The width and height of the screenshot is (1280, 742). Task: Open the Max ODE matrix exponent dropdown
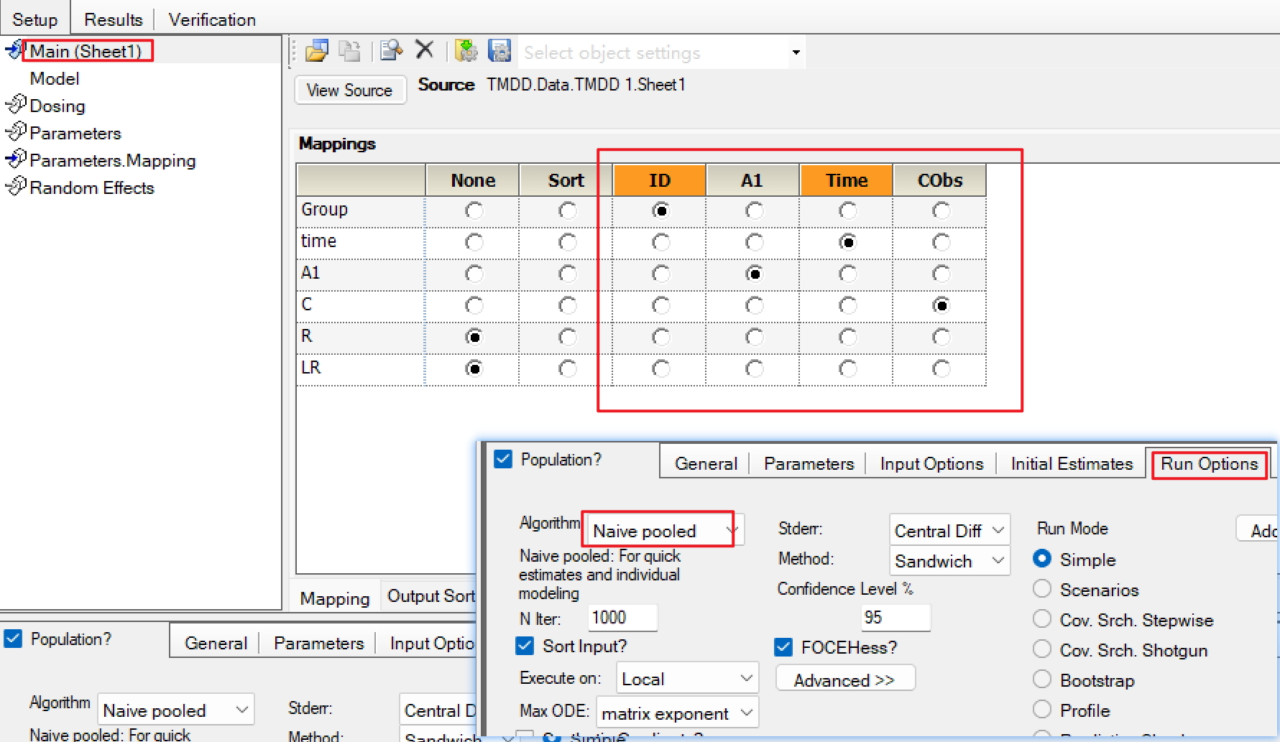(677, 713)
